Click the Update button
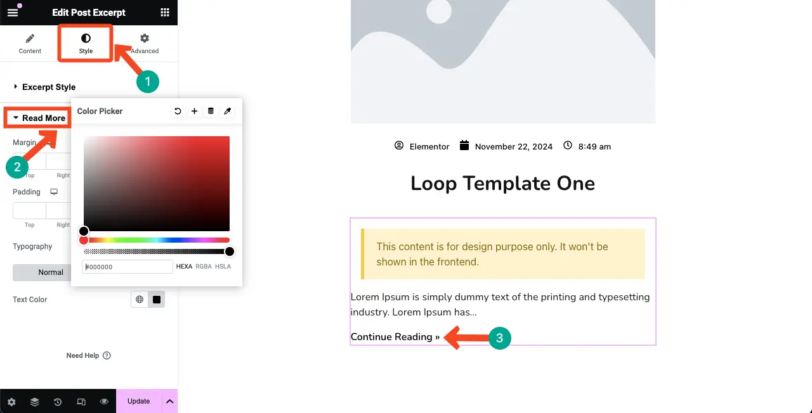 point(138,401)
